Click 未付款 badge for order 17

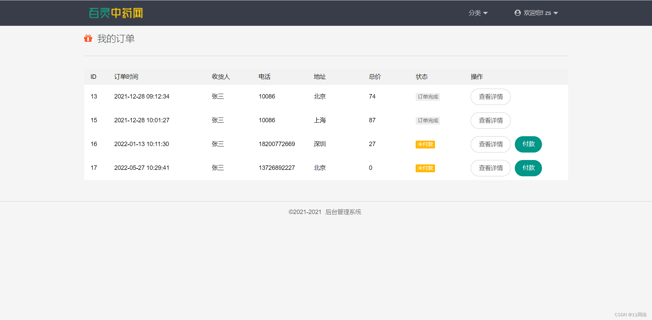tap(425, 168)
